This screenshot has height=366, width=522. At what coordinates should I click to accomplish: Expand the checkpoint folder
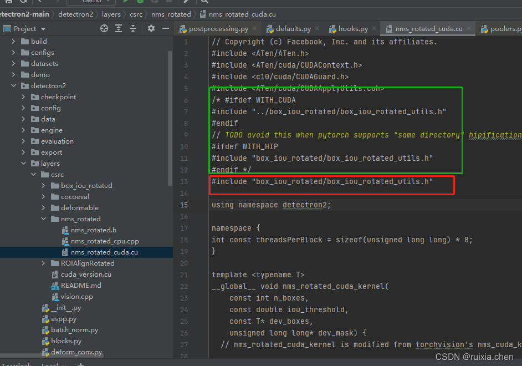tap(23, 97)
